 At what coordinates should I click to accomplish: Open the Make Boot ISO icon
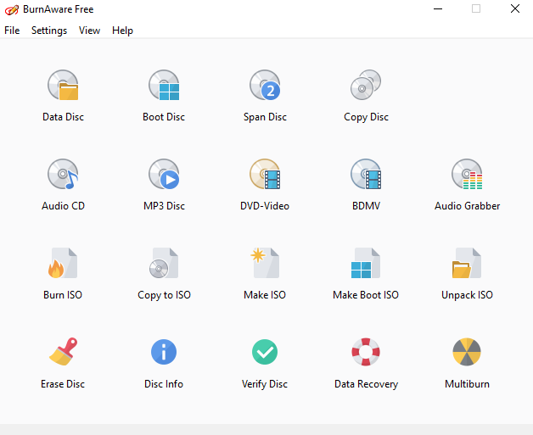click(366, 263)
